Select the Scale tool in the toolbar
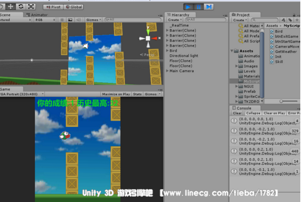303x202 pixels. tap(31, 7)
